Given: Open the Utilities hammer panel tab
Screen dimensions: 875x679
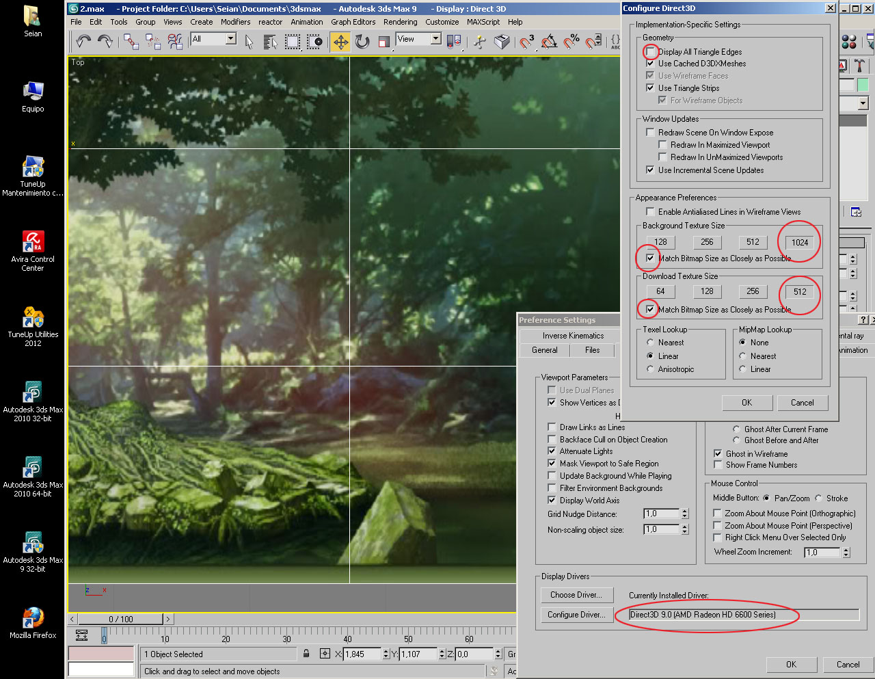Looking at the screenshot, I should (860, 66).
